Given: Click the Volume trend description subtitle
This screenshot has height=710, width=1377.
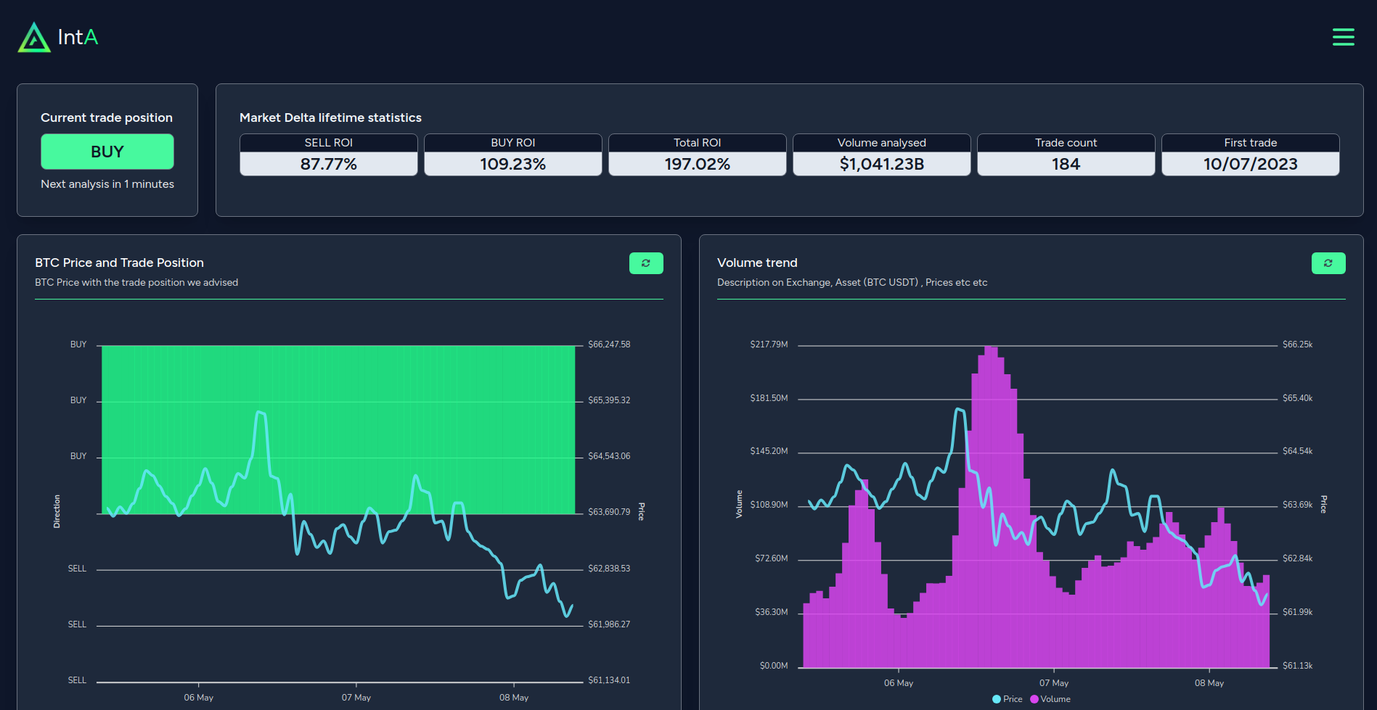Looking at the screenshot, I should tap(852, 283).
